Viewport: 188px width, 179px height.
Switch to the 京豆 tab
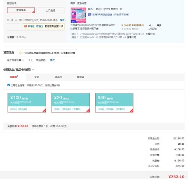[x=36, y=77]
